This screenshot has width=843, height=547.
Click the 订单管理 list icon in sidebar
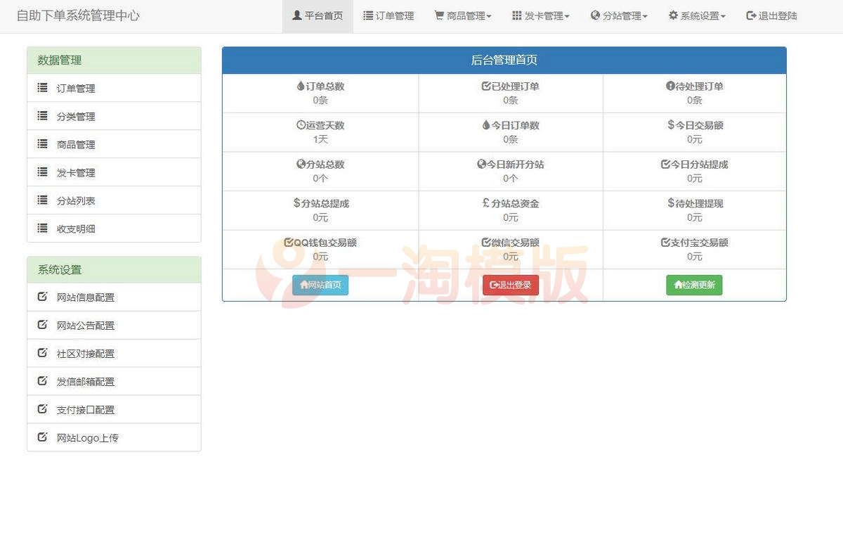[42, 88]
